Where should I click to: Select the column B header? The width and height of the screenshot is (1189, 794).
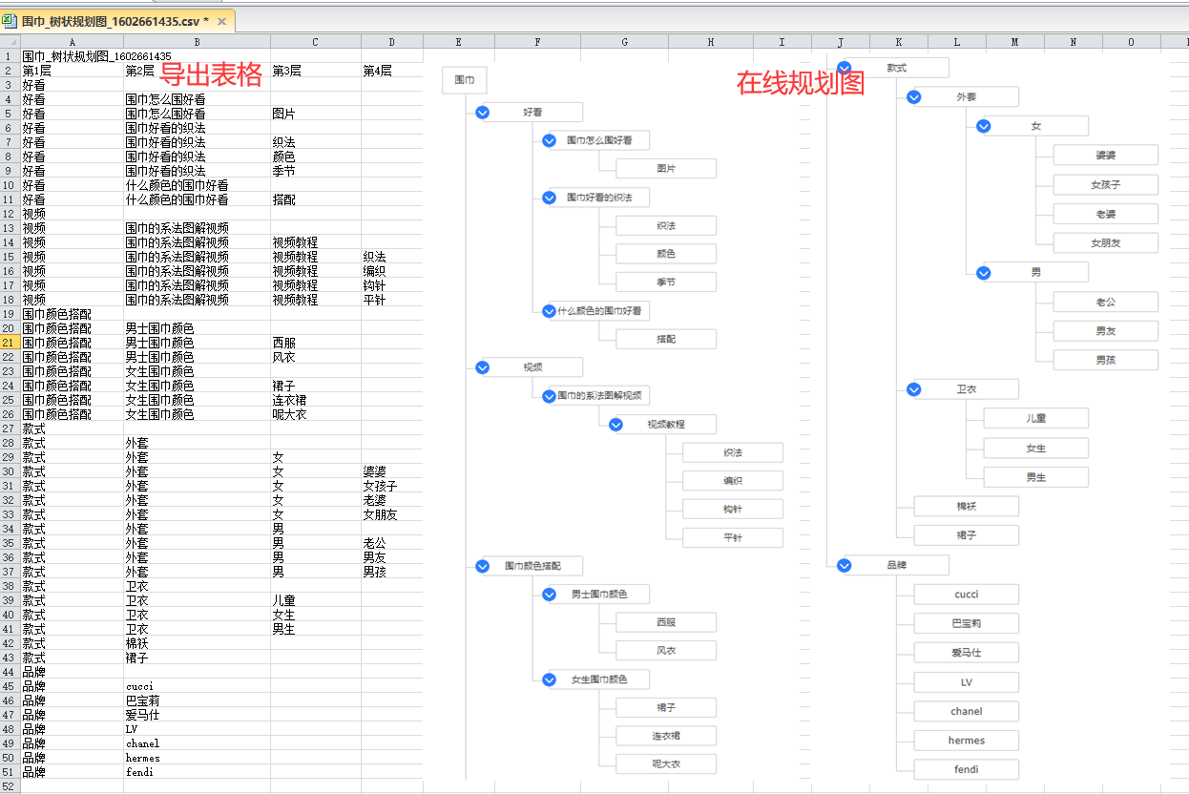(x=197, y=42)
